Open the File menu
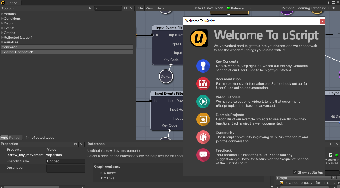This screenshot has height=188, width=340. tap(140, 8)
